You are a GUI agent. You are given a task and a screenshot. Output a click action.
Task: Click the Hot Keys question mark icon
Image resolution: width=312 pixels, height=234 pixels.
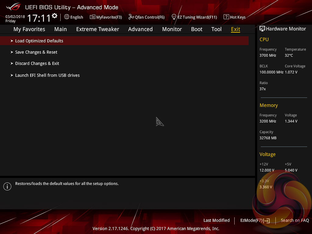click(226, 17)
